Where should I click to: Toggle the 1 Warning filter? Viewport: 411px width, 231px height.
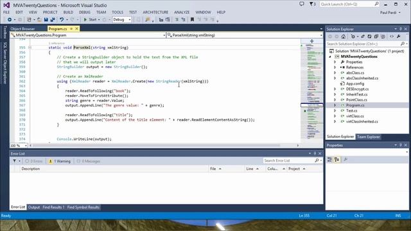click(60, 161)
